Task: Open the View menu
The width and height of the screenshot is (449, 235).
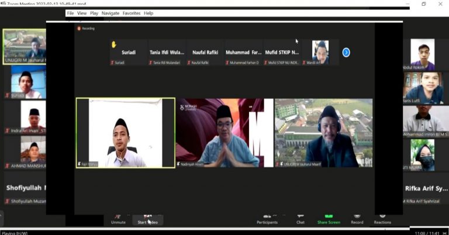Action: (x=82, y=13)
